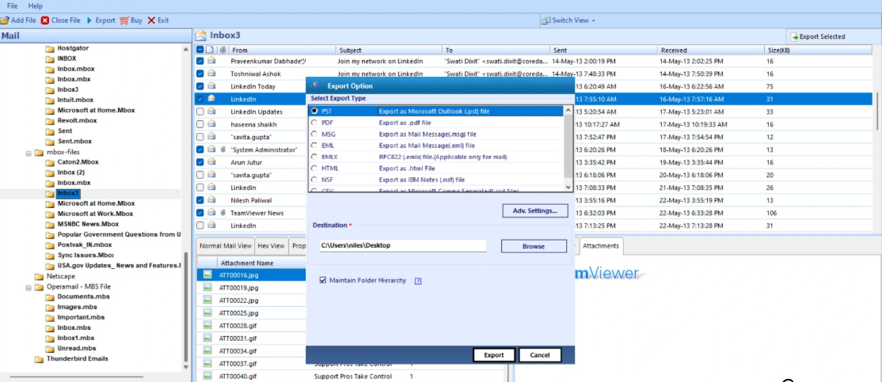This screenshot has height=382, width=882.
Task: Uncheck the Praveenkumar Dabhade email checkbox
Action: click(200, 61)
